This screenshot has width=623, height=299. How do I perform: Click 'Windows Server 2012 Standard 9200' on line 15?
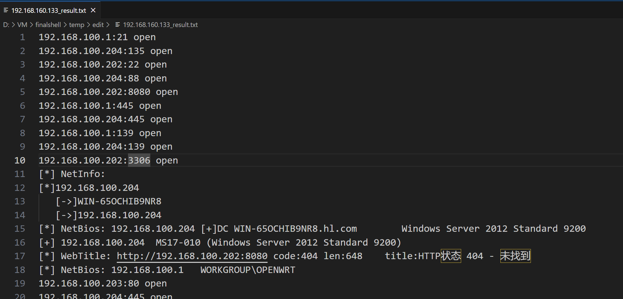494,229
